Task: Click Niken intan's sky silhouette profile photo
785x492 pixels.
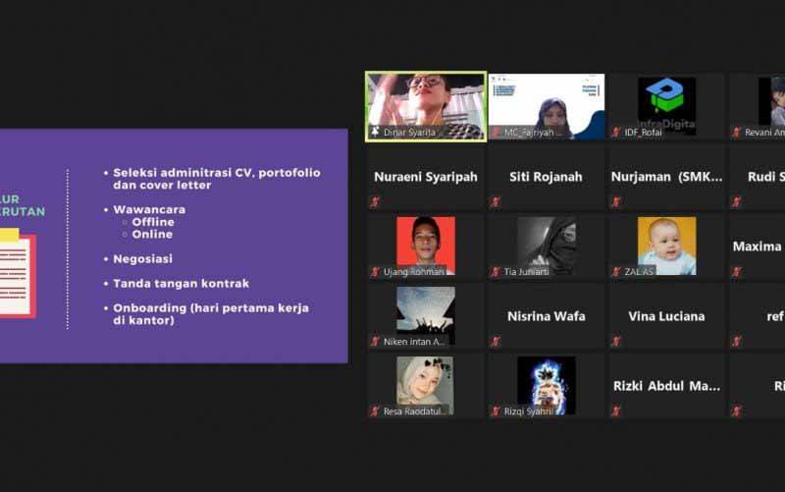Action: tap(426, 314)
